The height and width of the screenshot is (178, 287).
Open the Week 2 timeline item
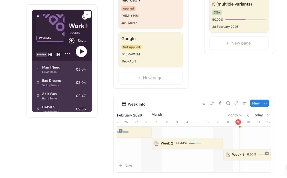click(x=187, y=143)
